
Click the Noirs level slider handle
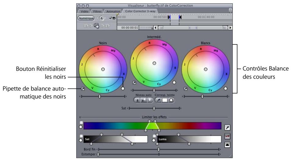click(100, 96)
